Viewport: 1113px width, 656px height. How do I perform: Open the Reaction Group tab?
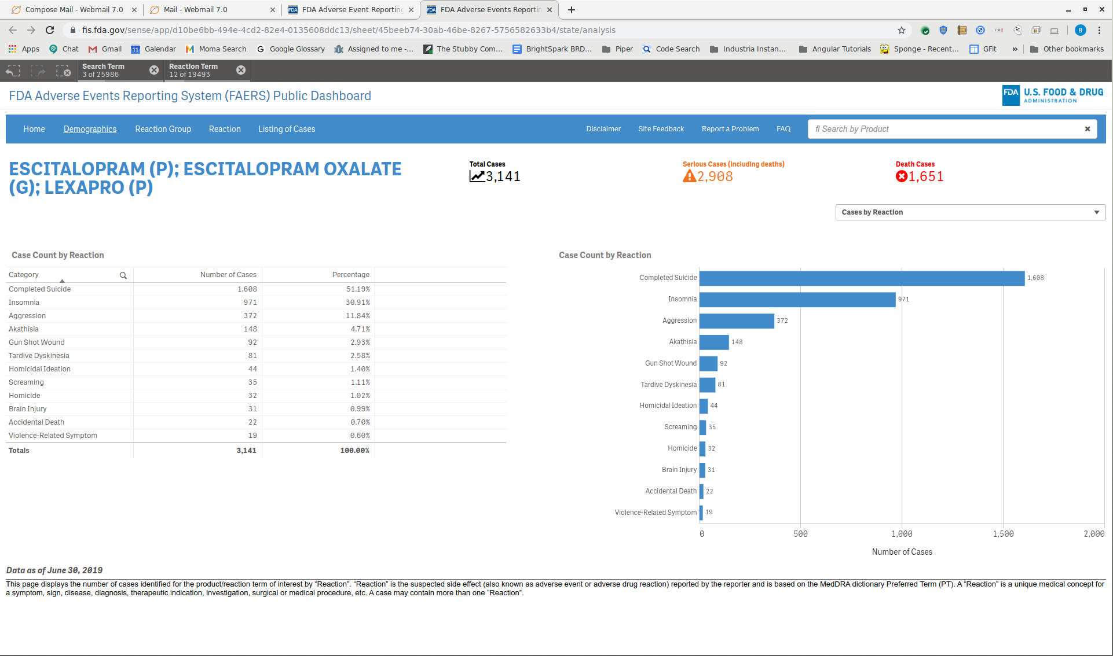[163, 129]
